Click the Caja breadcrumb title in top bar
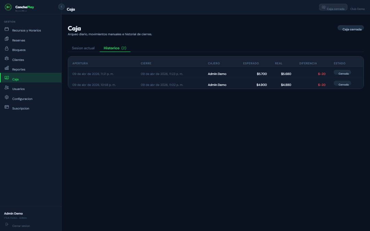The width and height of the screenshot is (370, 231). tap(71, 10)
